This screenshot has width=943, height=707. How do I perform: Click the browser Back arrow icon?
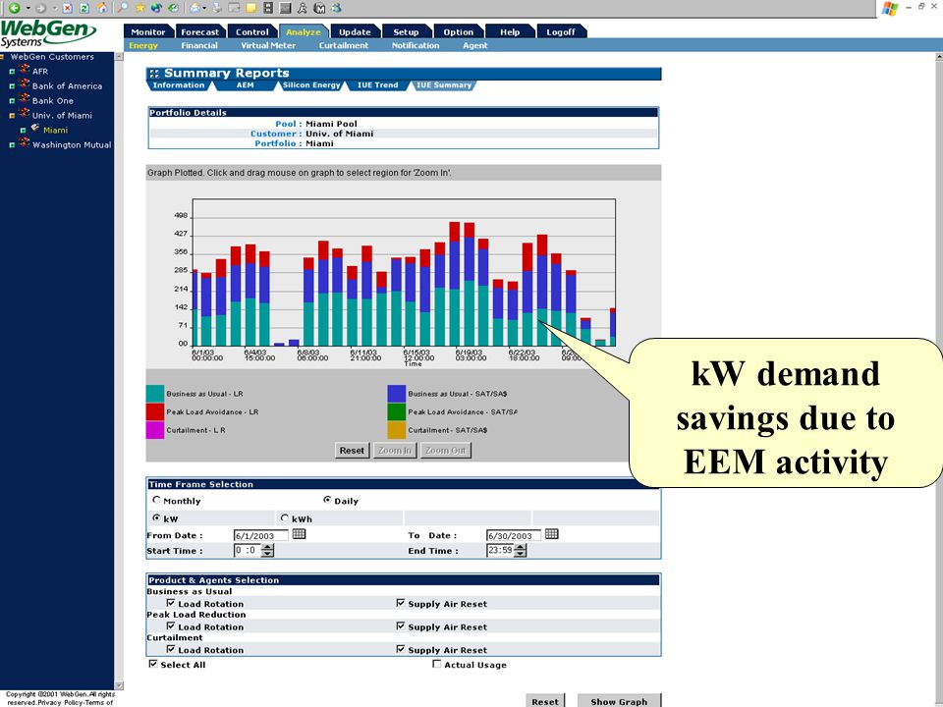(x=14, y=8)
